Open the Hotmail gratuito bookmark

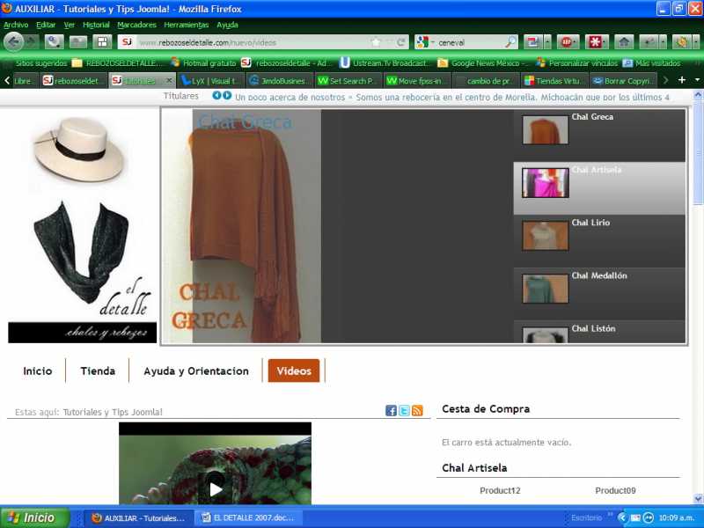203,62
